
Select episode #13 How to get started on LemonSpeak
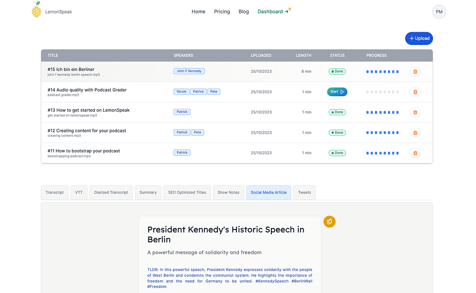click(89, 110)
